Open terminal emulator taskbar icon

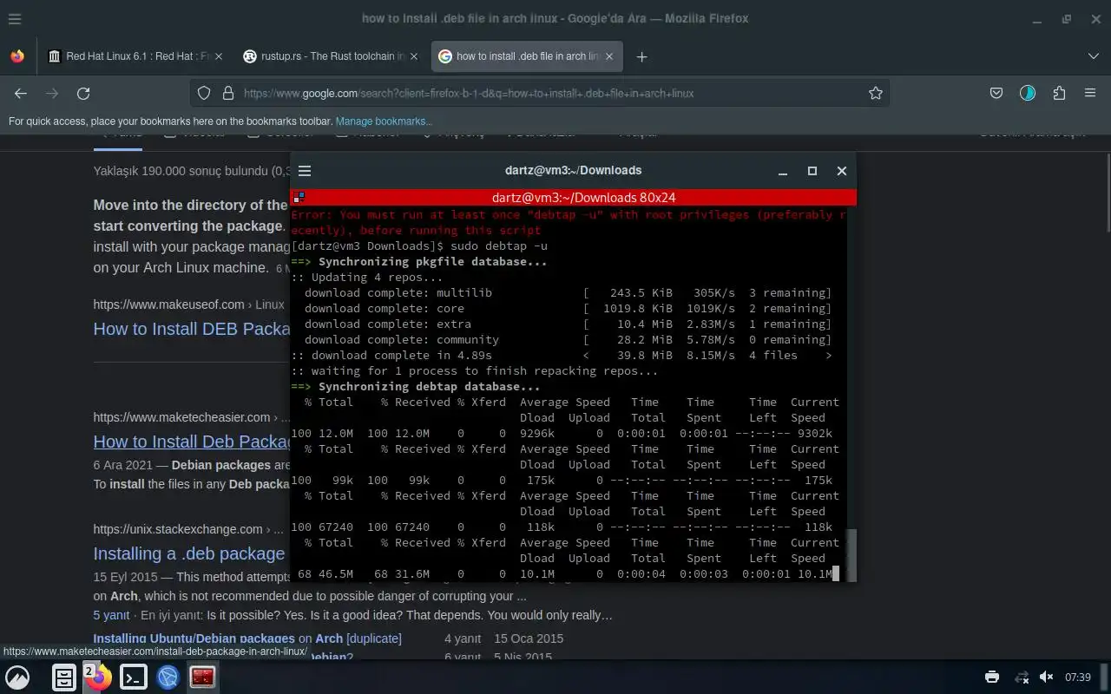coord(133,678)
